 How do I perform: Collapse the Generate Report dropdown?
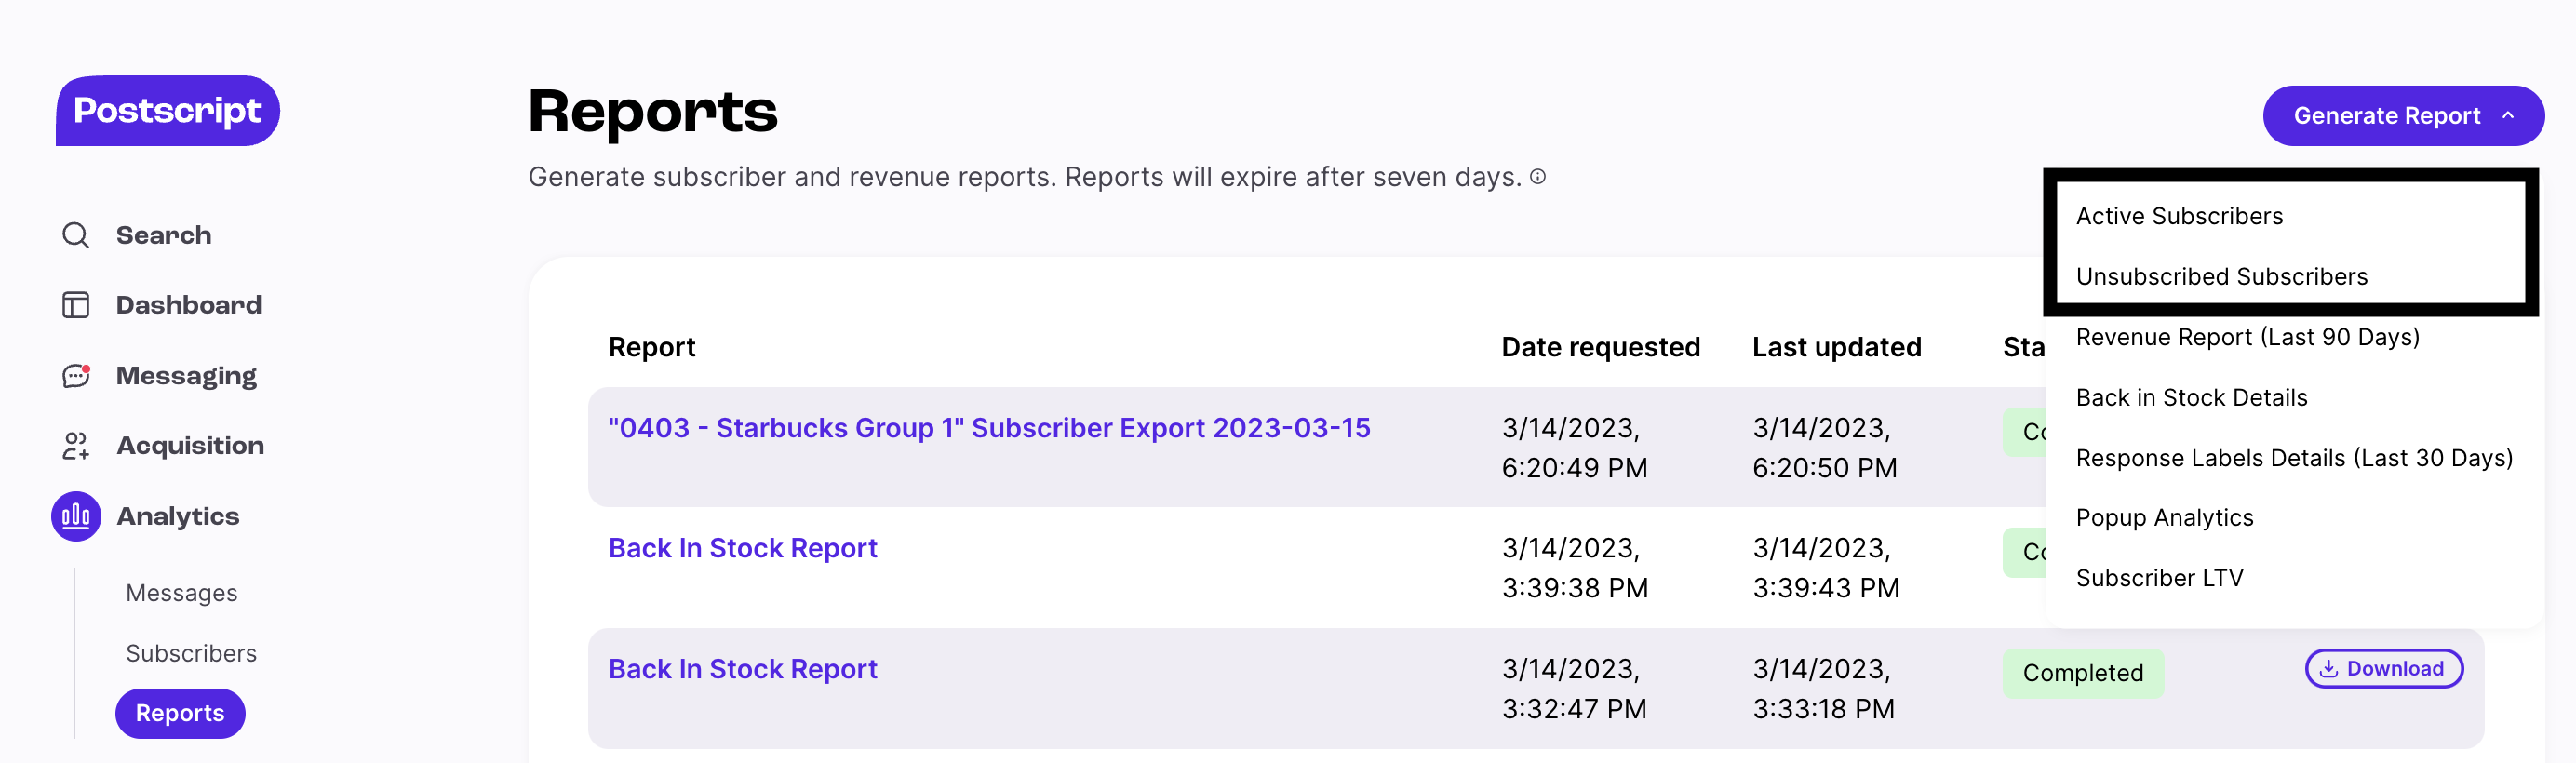(2403, 116)
